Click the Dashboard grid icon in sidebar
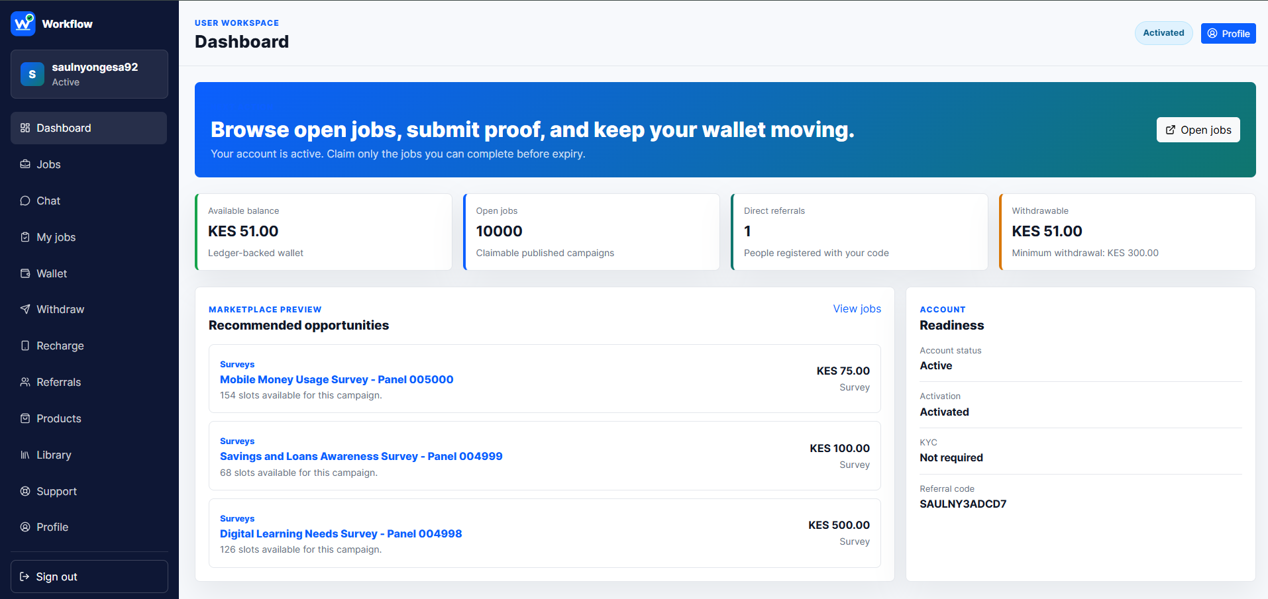 pyautogui.click(x=25, y=128)
